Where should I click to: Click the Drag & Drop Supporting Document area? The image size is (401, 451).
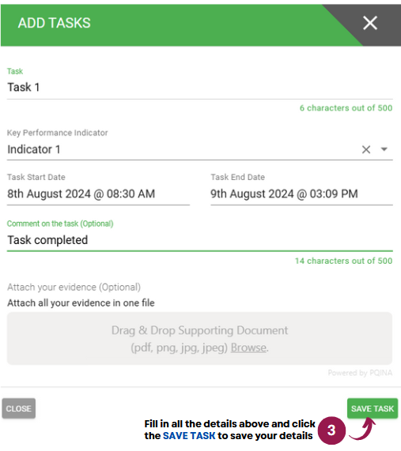199,339
